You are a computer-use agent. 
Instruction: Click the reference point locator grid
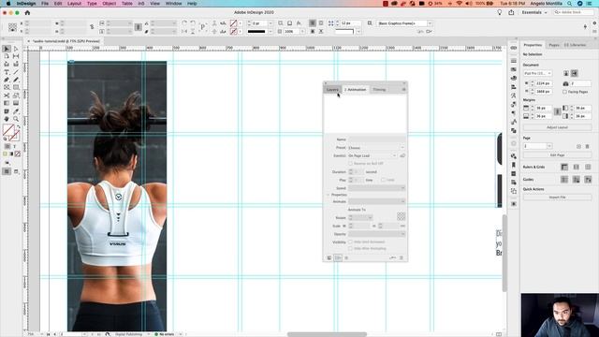tap(12, 27)
